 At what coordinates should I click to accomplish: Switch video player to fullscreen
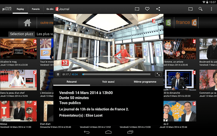coord(158,75)
